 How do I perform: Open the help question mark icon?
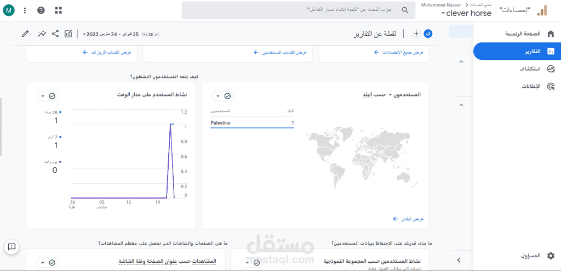41,10
